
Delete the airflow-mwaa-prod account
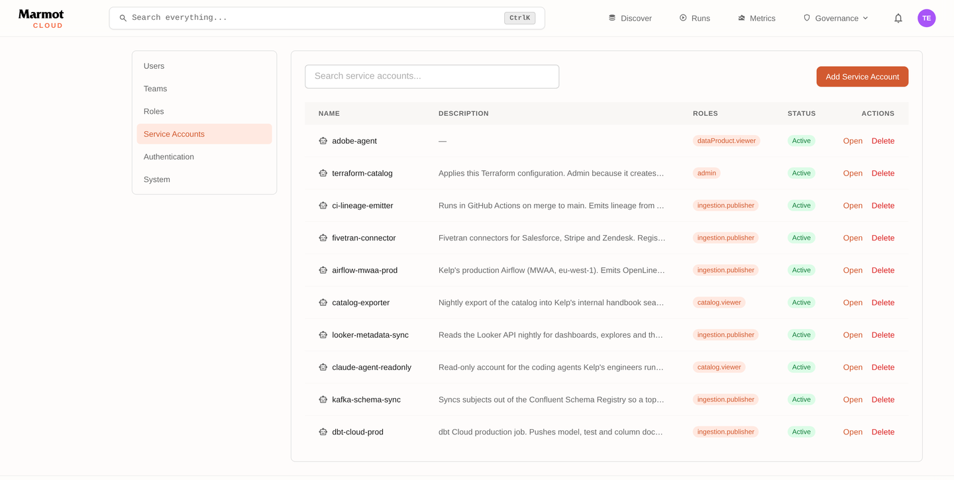tap(883, 270)
